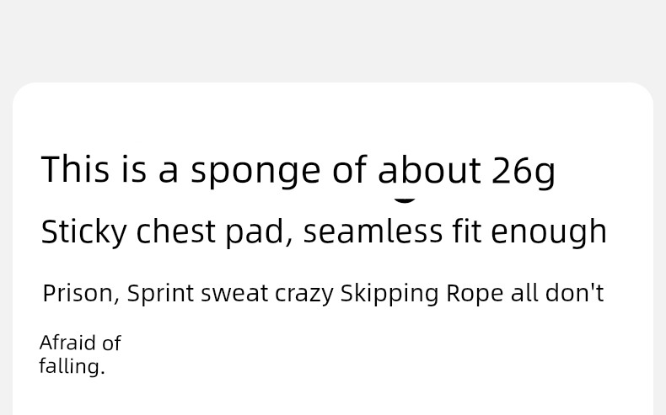Click the words "all don't"

pyautogui.click(x=557, y=293)
